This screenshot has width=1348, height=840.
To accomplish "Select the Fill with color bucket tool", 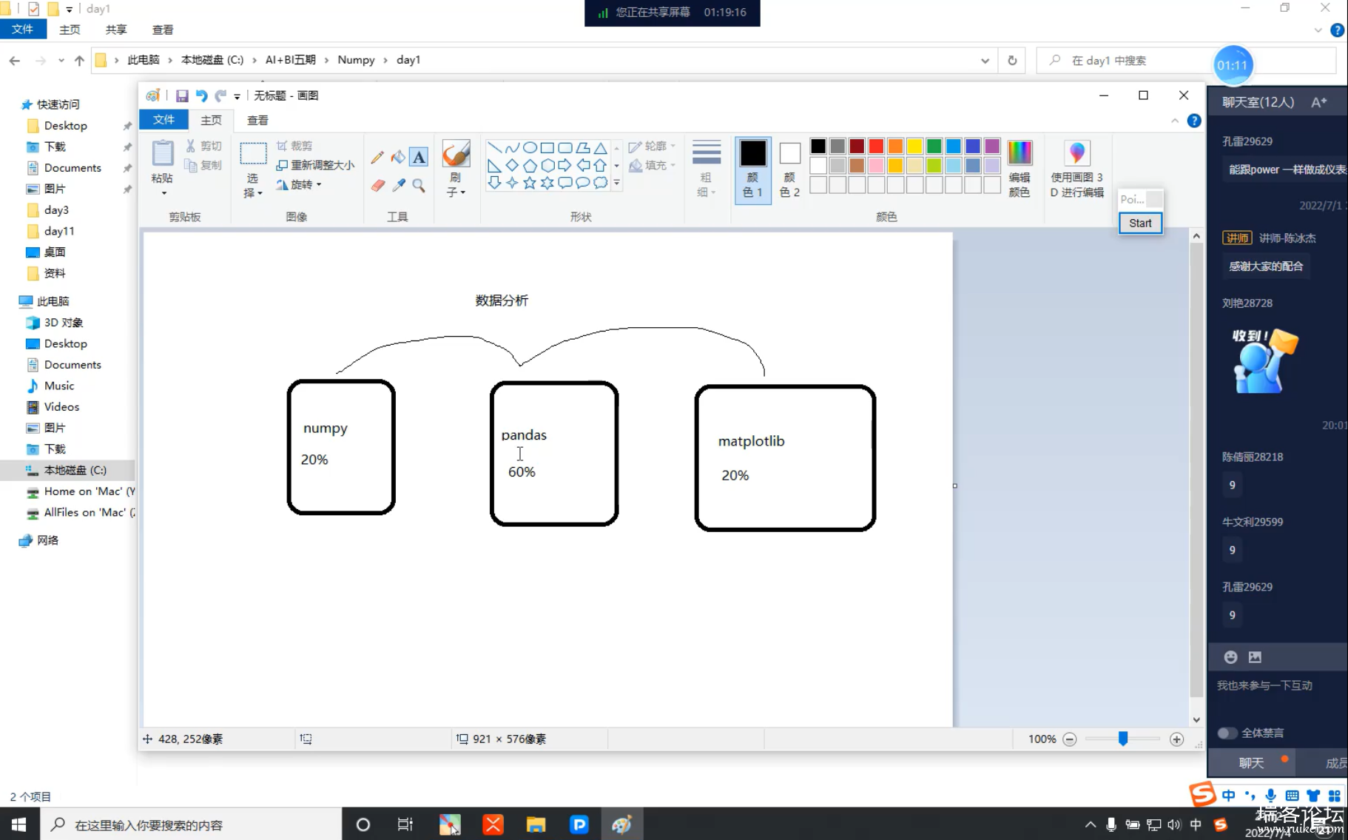I will click(x=398, y=157).
